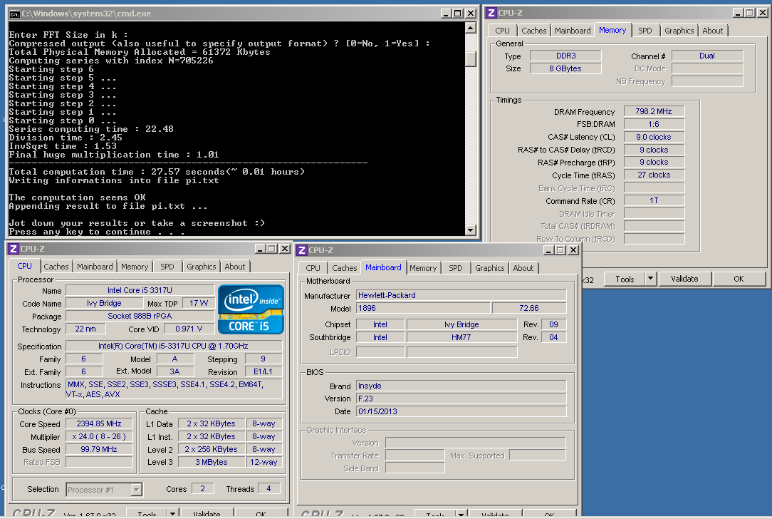Viewport: 772px width, 519px height.
Task: Open SPD tab in bottom-left CPU-Z window
Action: 167,267
